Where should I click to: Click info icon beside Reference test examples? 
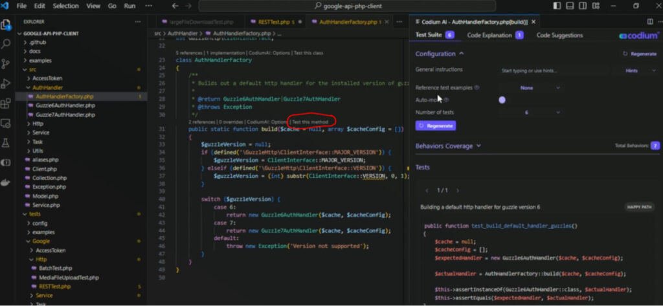tap(477, 88)
